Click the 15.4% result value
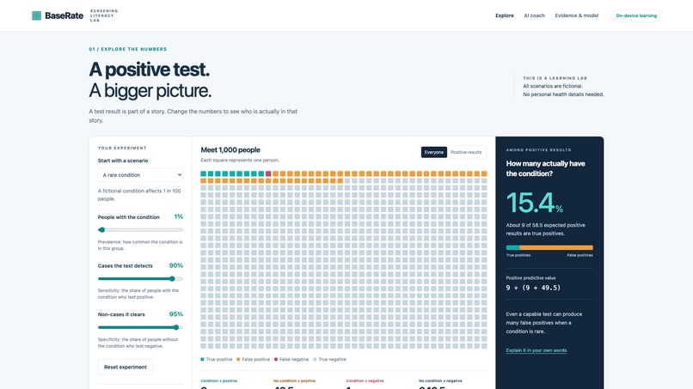This screenshot has width=693, height=389. tap(534, 203)
